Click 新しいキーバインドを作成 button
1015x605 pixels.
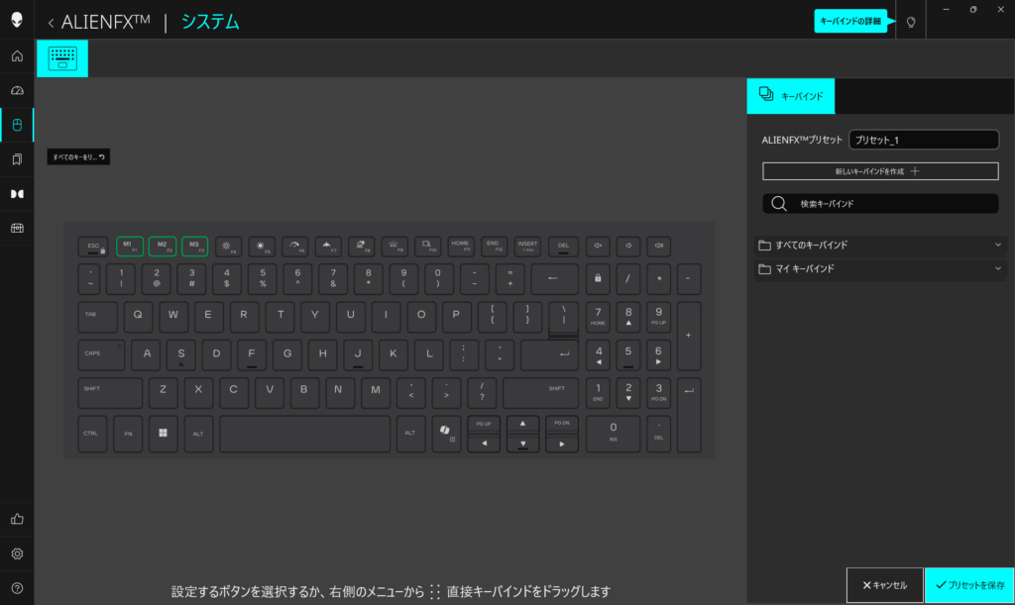880,171
